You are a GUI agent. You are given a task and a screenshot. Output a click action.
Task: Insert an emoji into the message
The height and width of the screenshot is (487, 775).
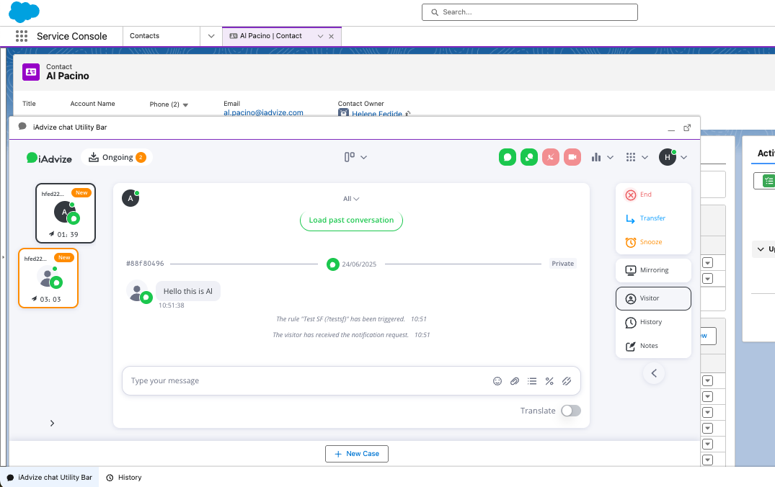pos(497,381)
